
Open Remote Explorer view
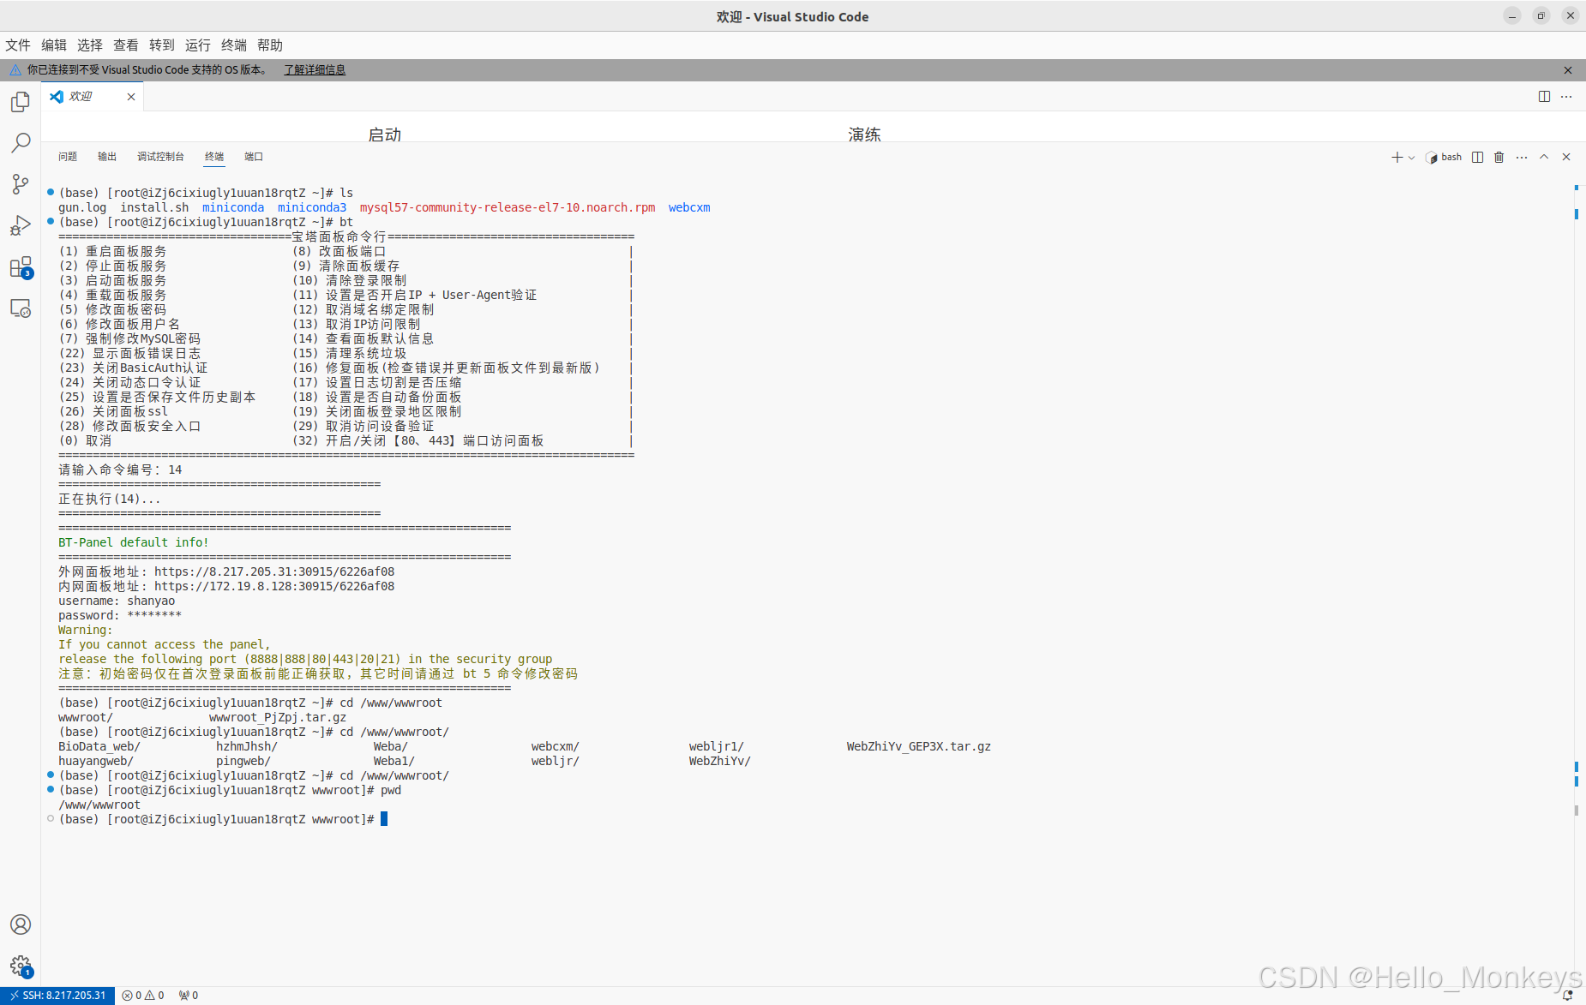(21, 308)
